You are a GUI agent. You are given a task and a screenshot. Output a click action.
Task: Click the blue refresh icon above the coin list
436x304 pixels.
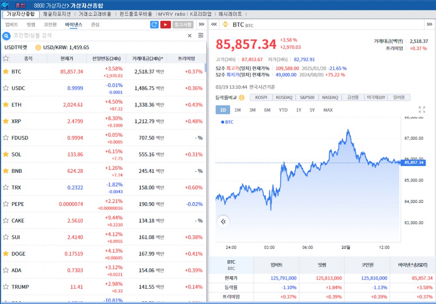154,24
